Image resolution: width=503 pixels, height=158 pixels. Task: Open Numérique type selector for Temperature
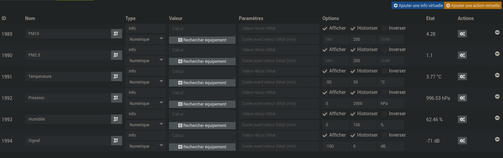146,82
